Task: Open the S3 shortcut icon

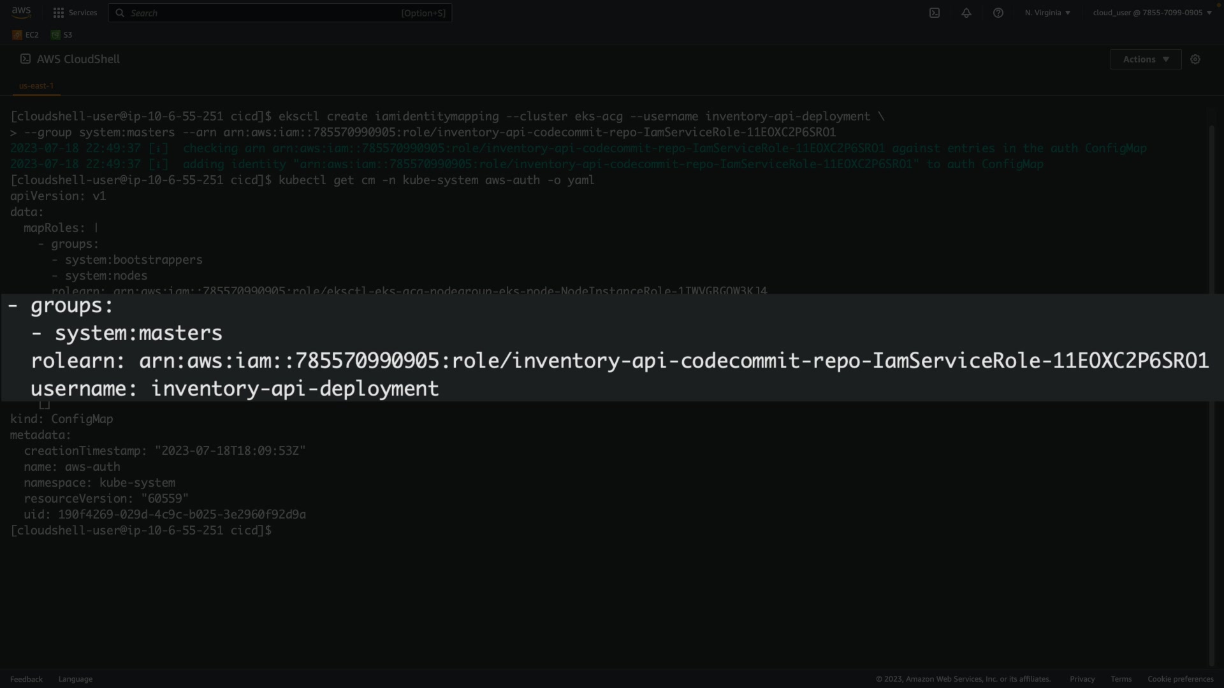Action: tap(62, 35)
